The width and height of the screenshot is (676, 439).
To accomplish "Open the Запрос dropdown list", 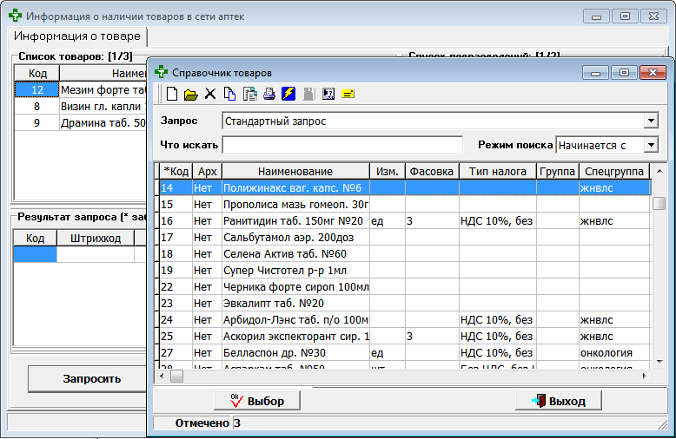I will [650, 121].
